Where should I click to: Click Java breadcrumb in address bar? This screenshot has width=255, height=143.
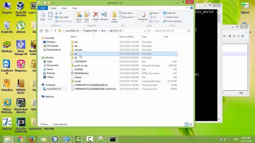(103, 31)
